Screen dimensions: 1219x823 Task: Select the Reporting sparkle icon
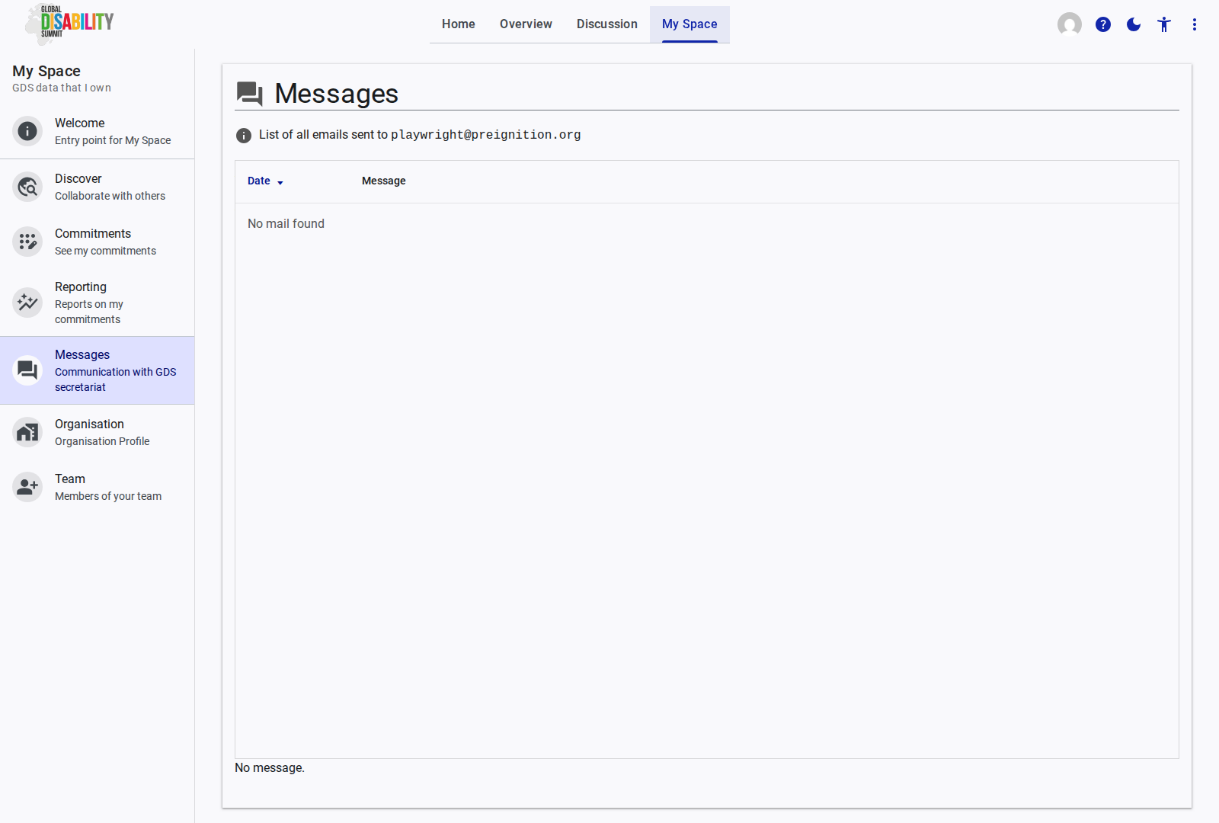tap(27, 303)
